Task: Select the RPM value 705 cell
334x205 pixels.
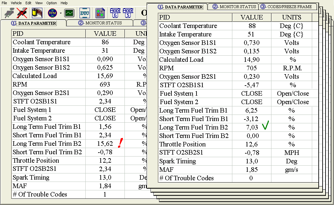Action: pos(252,68)
